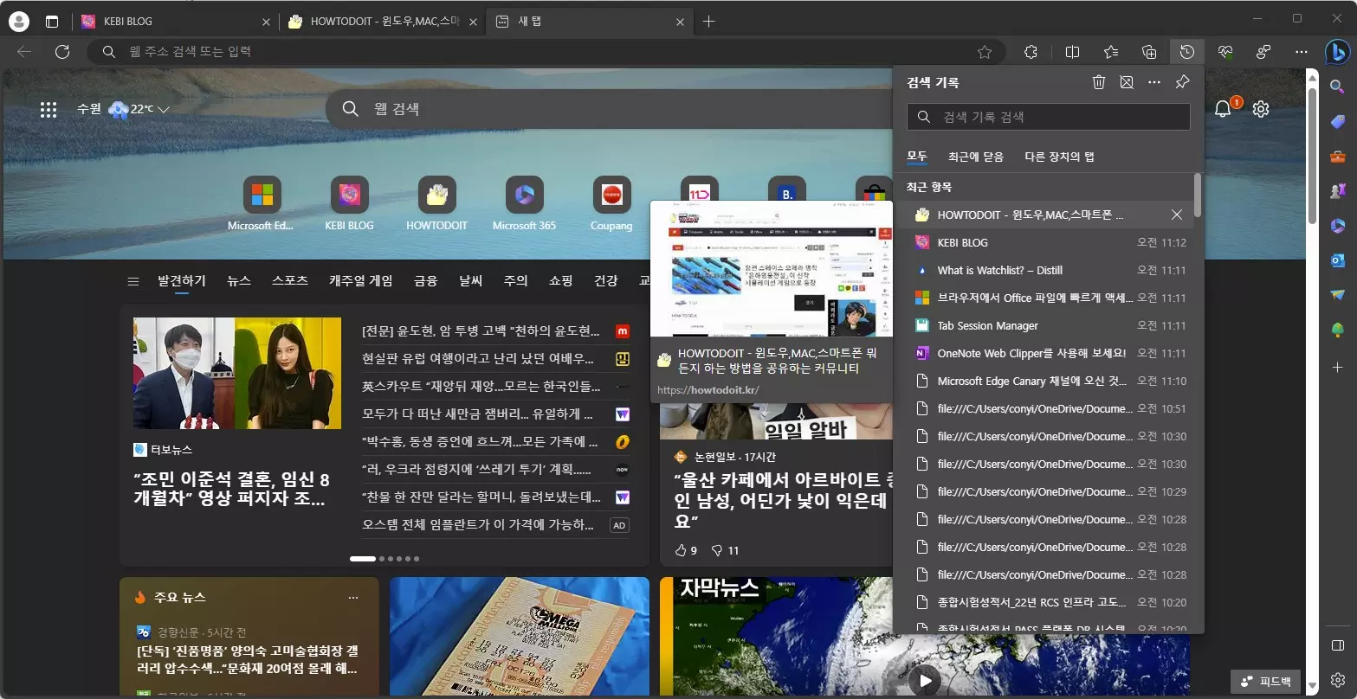
Task: Click the History clock toolbar icon
Action: [1186, 52]
